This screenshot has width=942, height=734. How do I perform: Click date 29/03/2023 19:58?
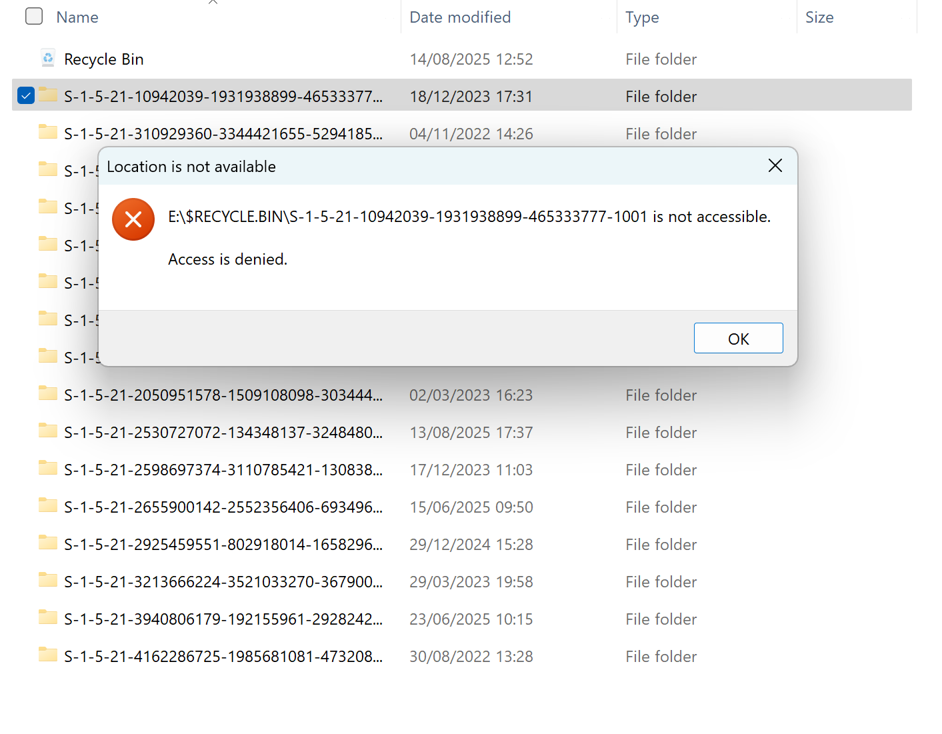[x=471, y=582]
